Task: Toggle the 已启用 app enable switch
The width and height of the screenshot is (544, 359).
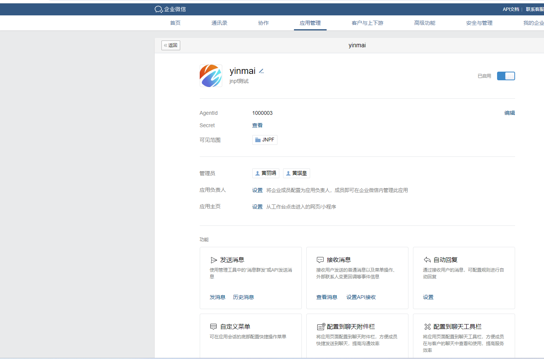Action: point(506,76)
